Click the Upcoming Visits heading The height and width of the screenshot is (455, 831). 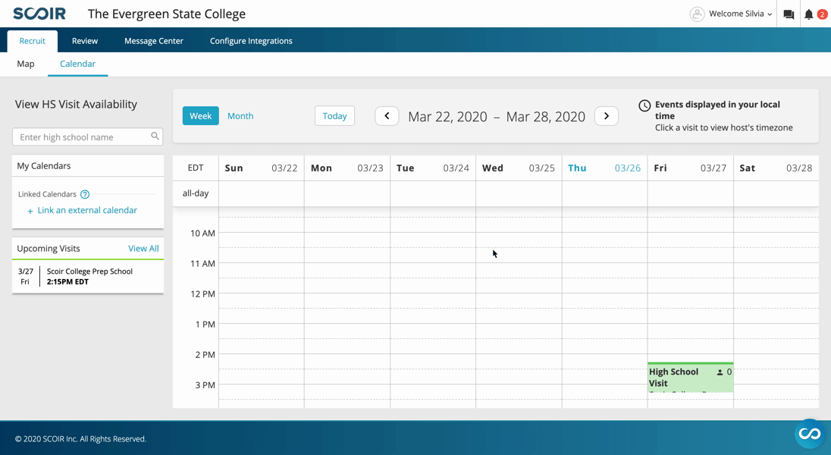click(x=49, y=248)
